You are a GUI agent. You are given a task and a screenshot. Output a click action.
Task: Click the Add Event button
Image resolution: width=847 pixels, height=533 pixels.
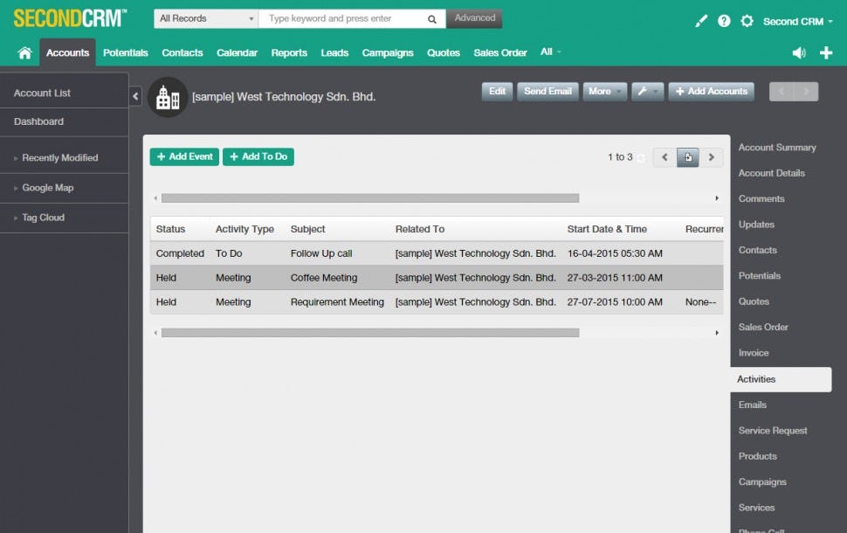click(183, 156)
